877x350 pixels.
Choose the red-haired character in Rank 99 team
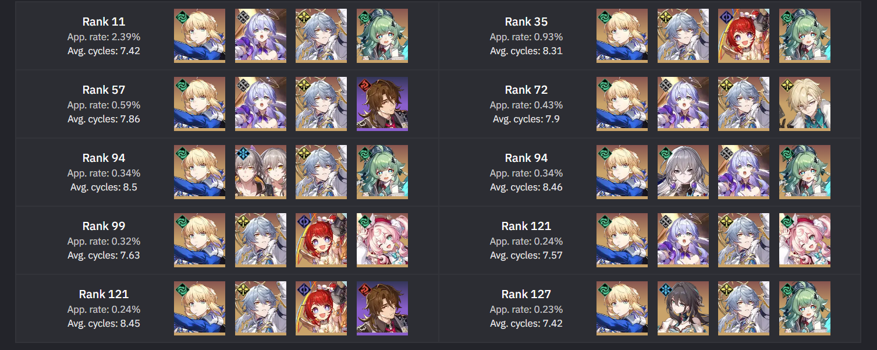pyautogui.click(x=321, y=240)
